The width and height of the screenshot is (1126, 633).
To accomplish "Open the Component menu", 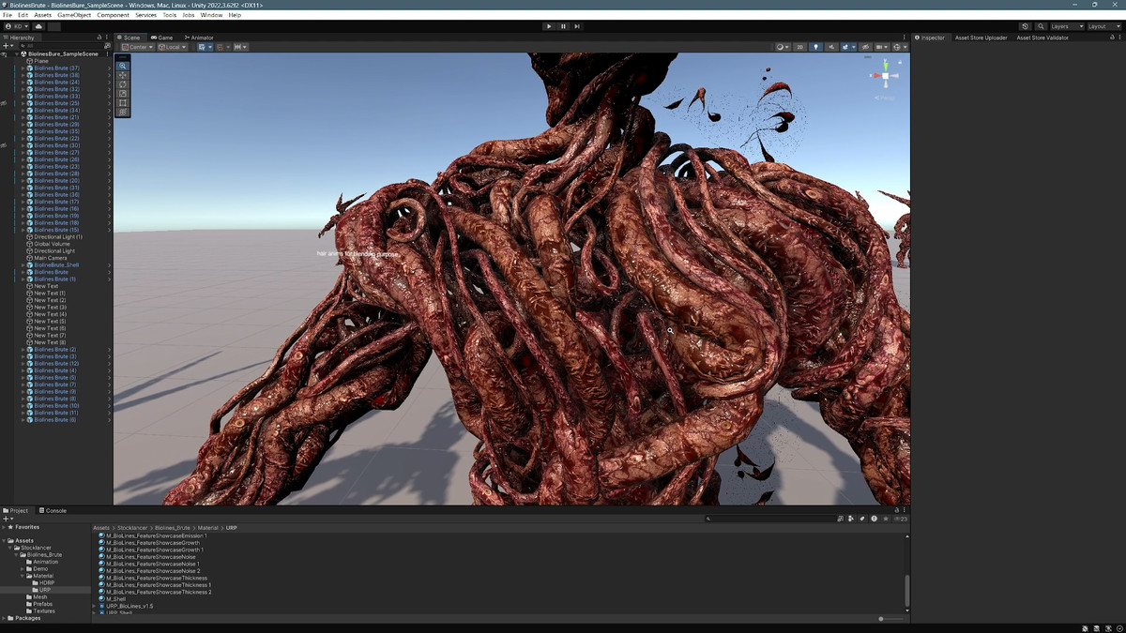I will 114,15.
